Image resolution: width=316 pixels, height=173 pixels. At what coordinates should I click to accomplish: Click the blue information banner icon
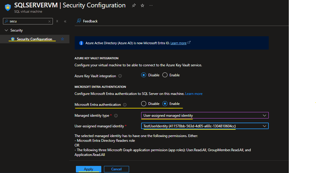point(81,43)
